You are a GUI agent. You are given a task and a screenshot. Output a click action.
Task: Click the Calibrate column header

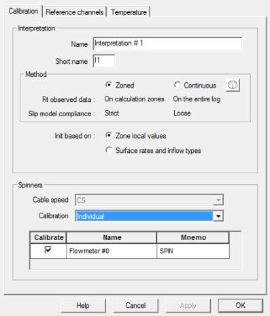point(48,237)
